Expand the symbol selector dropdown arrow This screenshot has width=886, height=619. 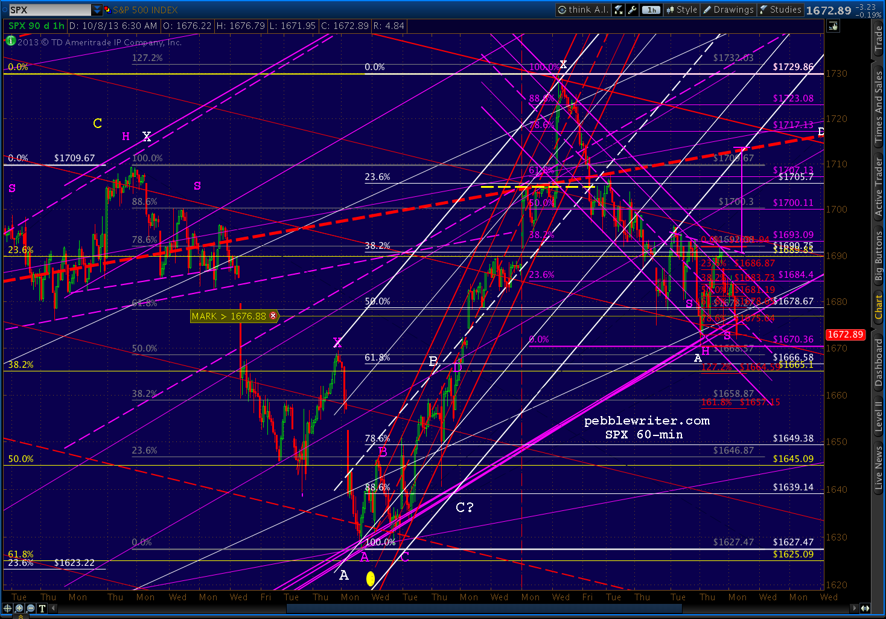pos(97,10)
